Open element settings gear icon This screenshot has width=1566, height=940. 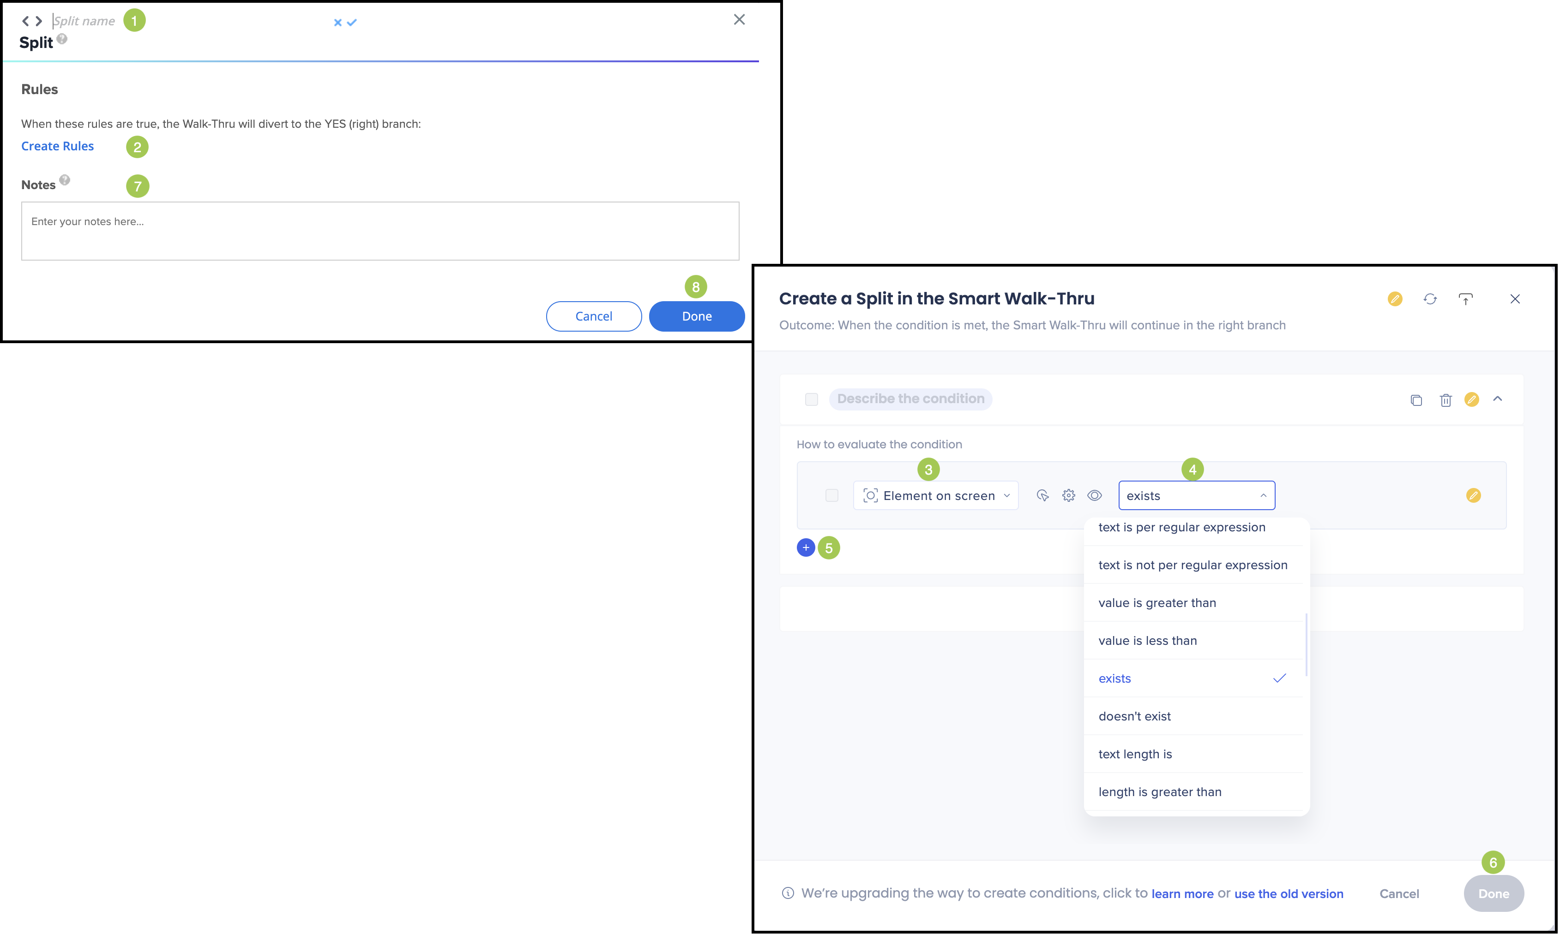1068,495
